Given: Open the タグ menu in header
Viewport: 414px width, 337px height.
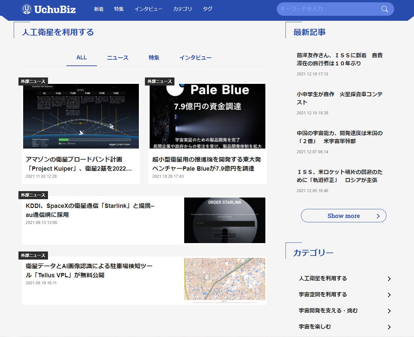Looking at the screenshot, I should [x=208, y=9].
